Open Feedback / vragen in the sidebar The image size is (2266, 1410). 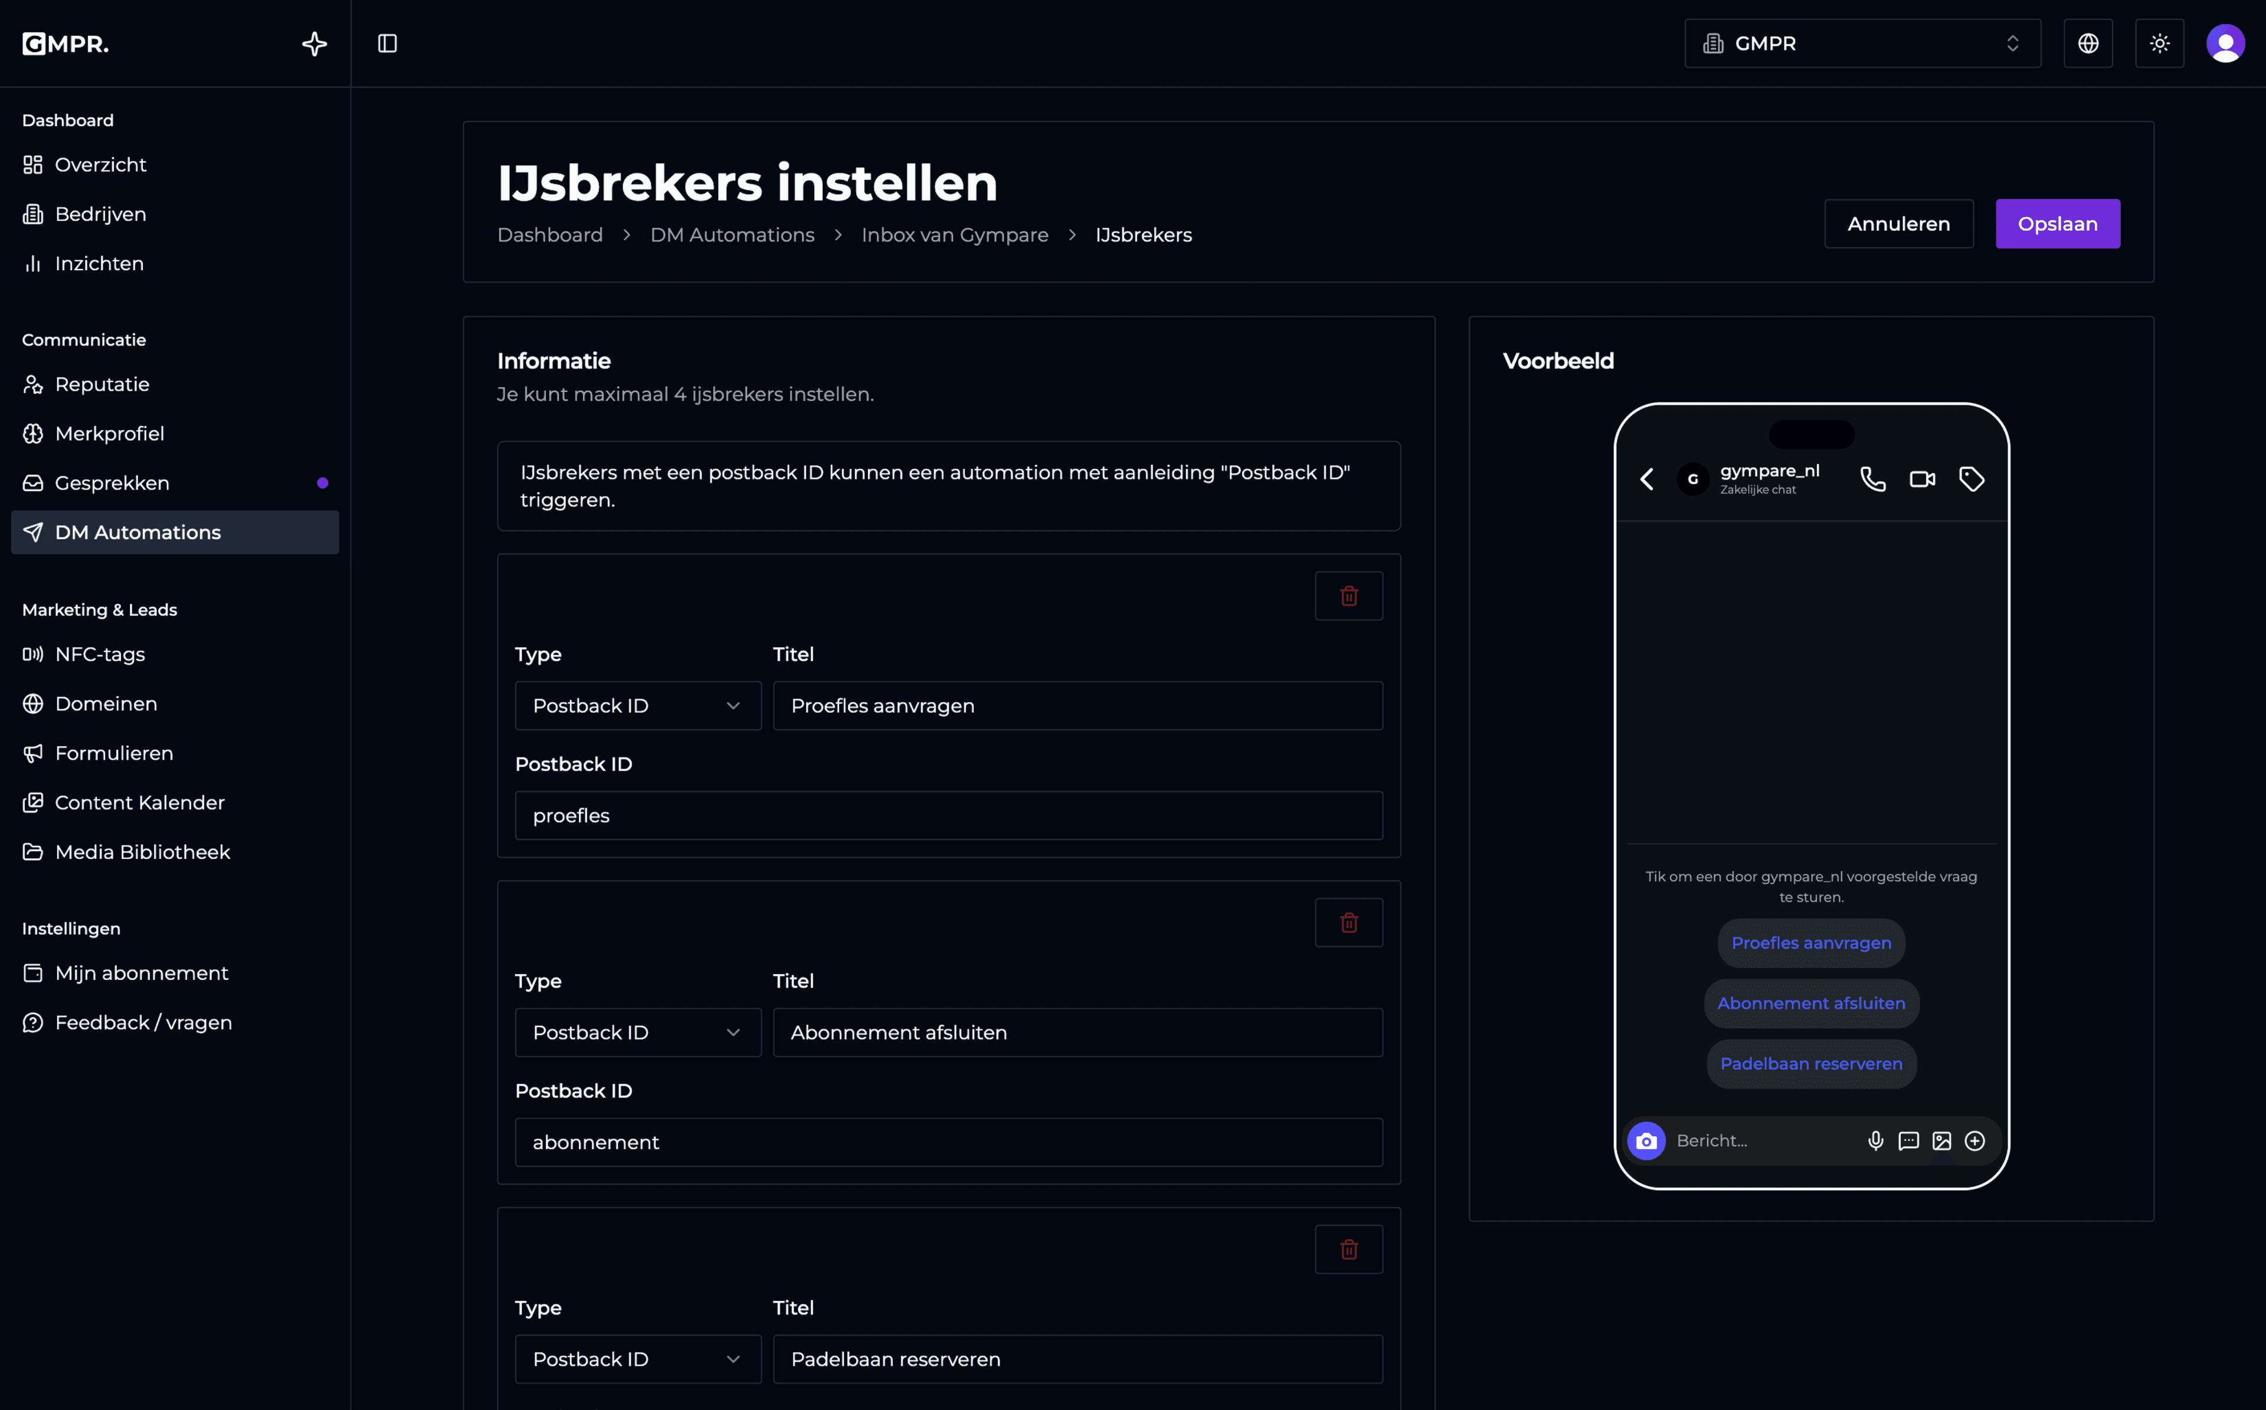click(x=175, y=1023)
